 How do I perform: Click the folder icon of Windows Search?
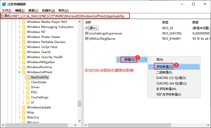(24, 52)
